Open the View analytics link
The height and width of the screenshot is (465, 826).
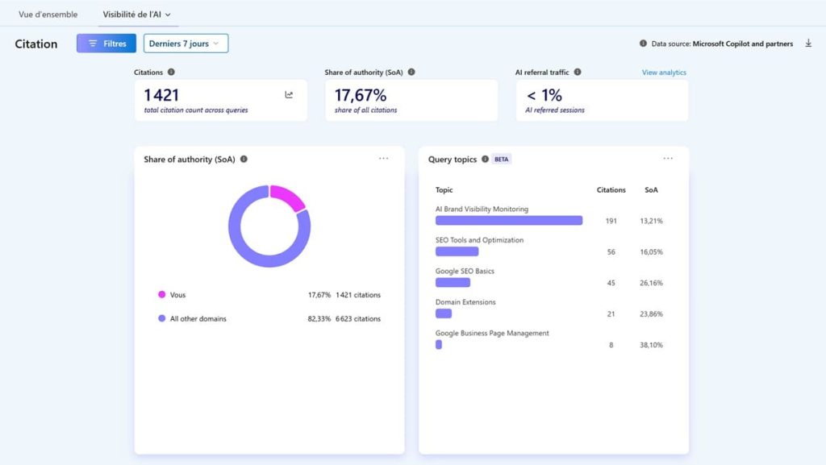664,73
